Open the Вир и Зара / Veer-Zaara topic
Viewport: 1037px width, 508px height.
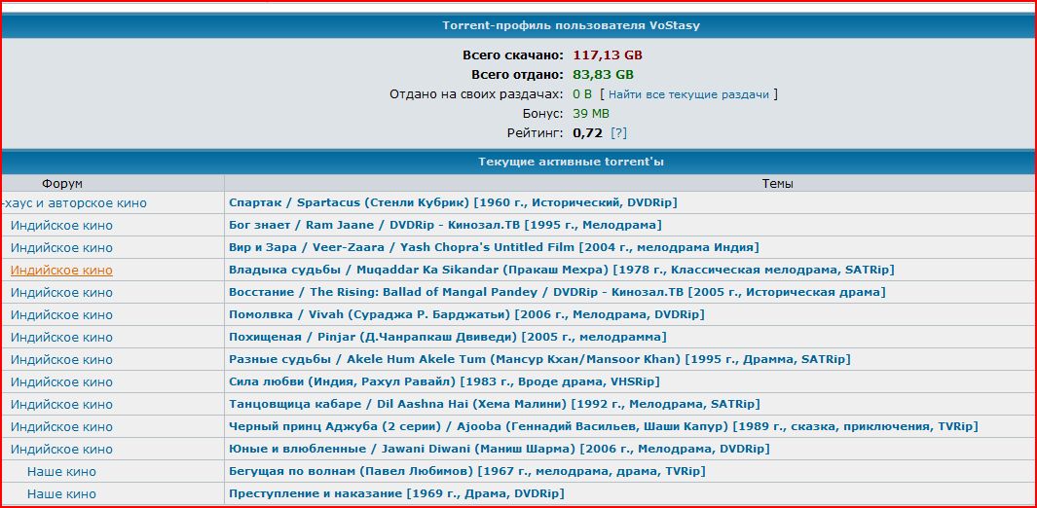click(494, 248)
